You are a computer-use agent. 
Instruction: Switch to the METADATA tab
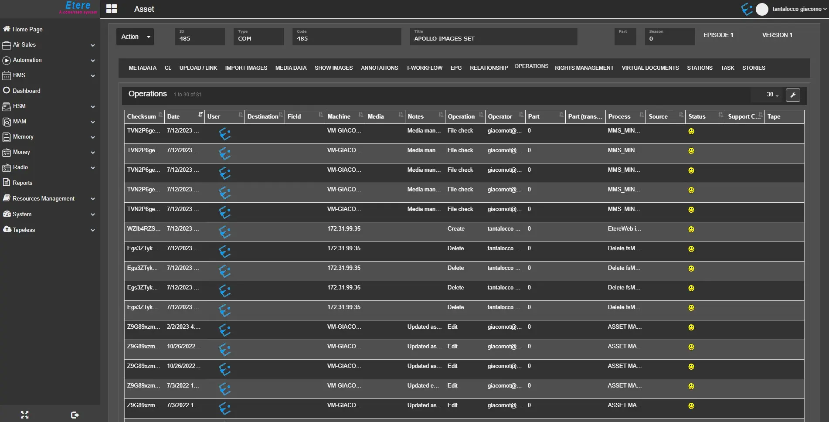click(x=142, y=68)
